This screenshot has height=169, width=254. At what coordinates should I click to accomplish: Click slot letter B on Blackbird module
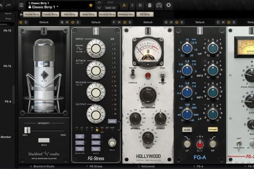pyautogui.click(x=62, y=22)
